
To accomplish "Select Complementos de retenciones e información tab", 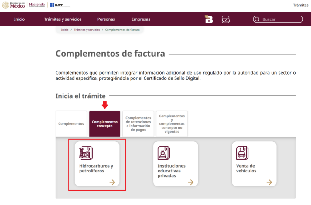I will (x=138, y=124).
